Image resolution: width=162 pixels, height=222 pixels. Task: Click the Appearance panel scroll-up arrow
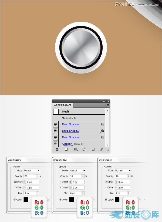click(x=107, y=111)
